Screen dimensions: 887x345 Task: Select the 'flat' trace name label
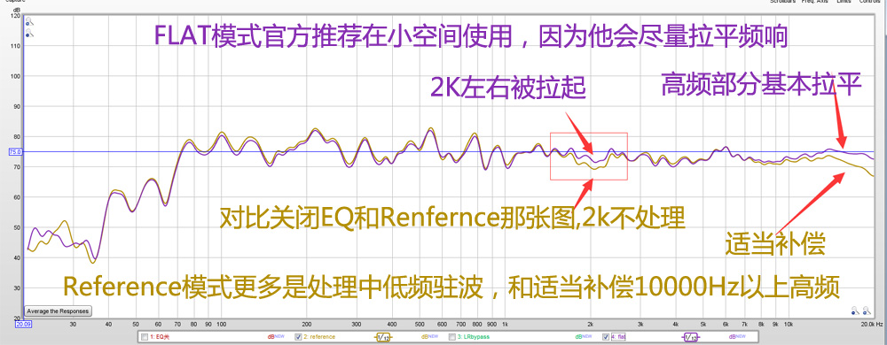point(618,337)
